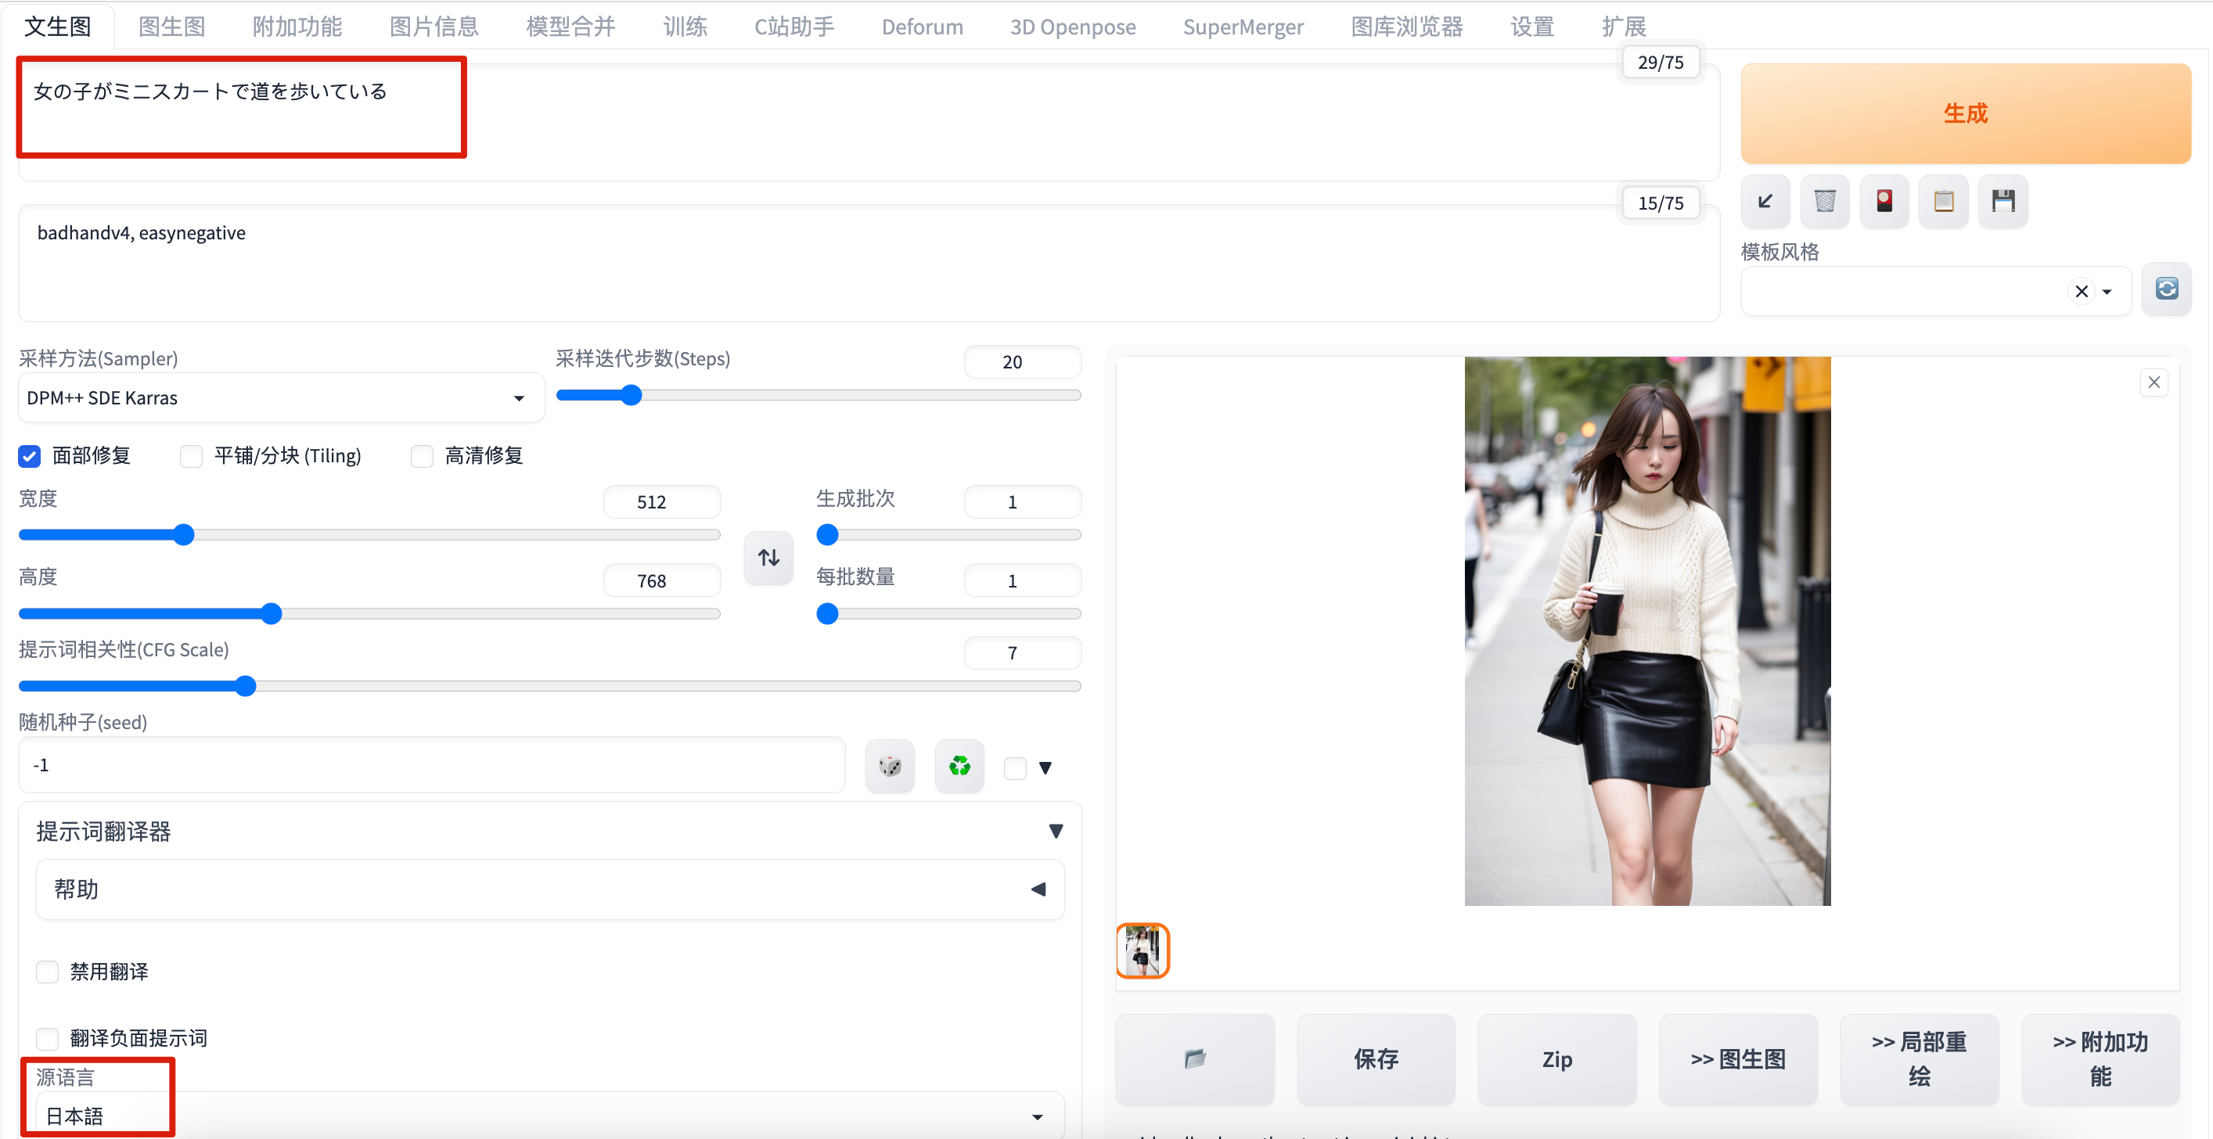Open the 图片信息 tab
The image size is (2213, 1139).
[x=434, y=27]
